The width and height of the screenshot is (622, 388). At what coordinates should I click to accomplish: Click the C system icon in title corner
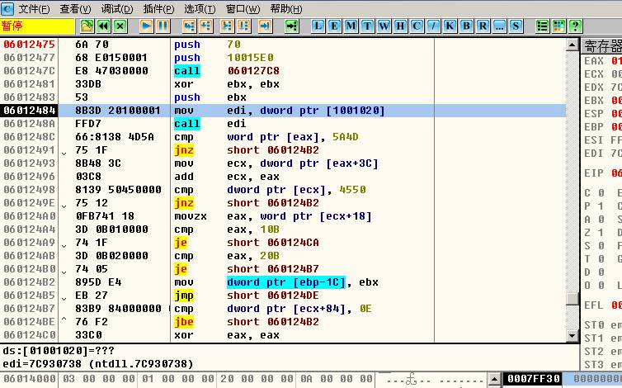tap(7, 8)
